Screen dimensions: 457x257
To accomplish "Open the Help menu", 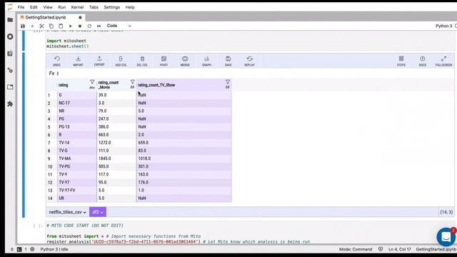I will coord(130,7).
